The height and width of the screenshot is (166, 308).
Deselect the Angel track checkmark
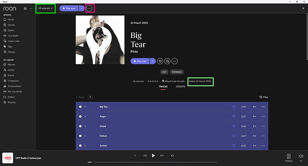(x=80, y=116)
